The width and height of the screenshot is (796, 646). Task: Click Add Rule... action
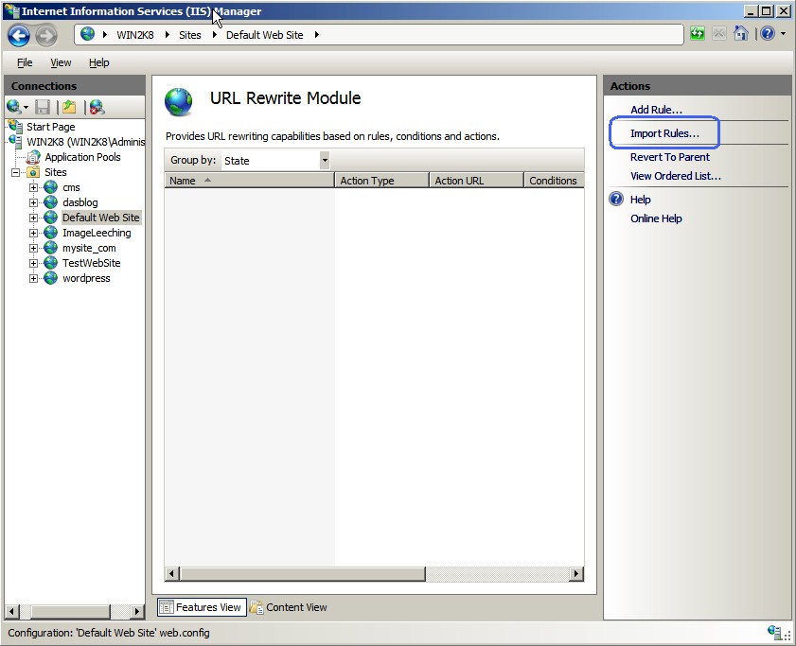656,110
